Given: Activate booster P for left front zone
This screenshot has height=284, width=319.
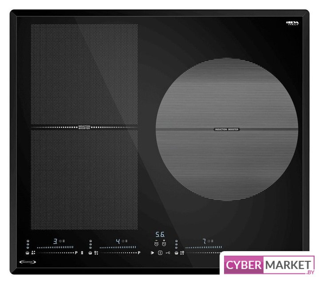Looking at the screenshot, I should coord(76,253).
